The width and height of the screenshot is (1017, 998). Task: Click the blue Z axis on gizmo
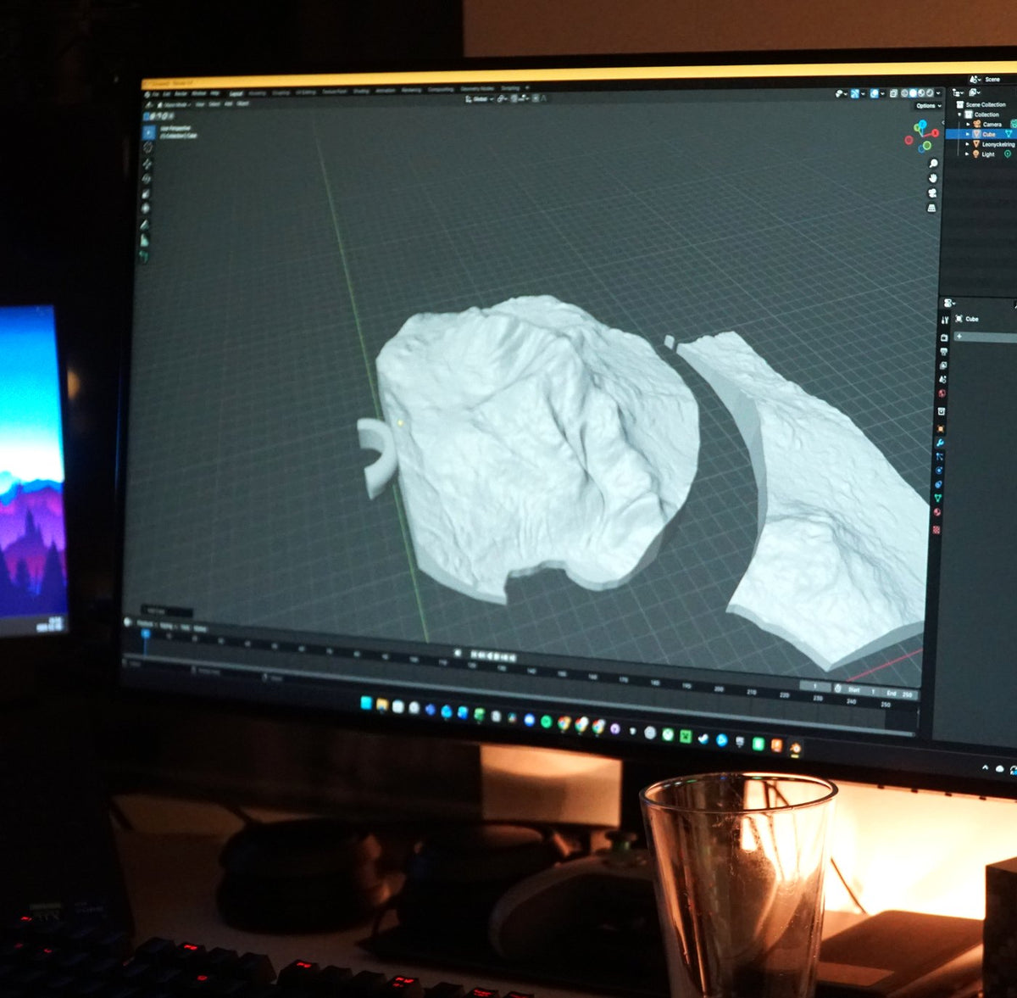pyautogui.click(x=923, y=124)
